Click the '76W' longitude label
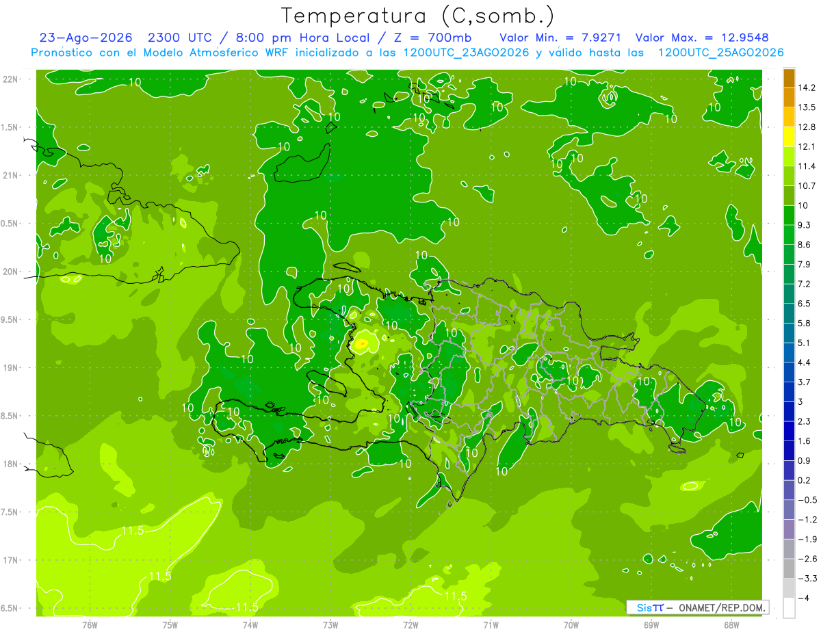Image resolution: width=821 pixels, height=634 pixels. point(90,625)
